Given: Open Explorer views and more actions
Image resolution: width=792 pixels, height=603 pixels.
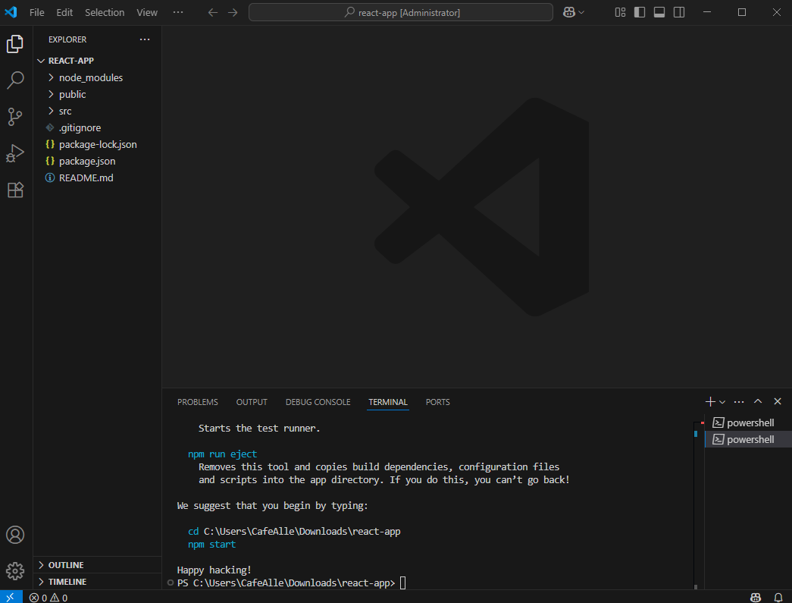Looking at the screenshot, I should point(145,39).
